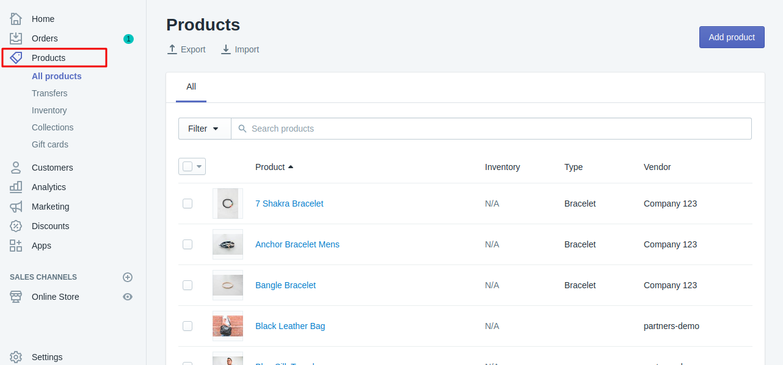Open the Filter dropdown
Image resolution: width=783 pixels, height=365 pixels.
pos(205,129)
